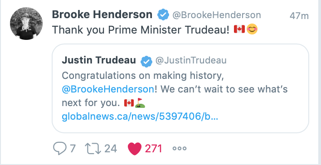Image resolution: width=321 pixels, height=165 pixels.
Task: Click the Canadian flag emoji in Brooke's tweet
Action: 239,29
